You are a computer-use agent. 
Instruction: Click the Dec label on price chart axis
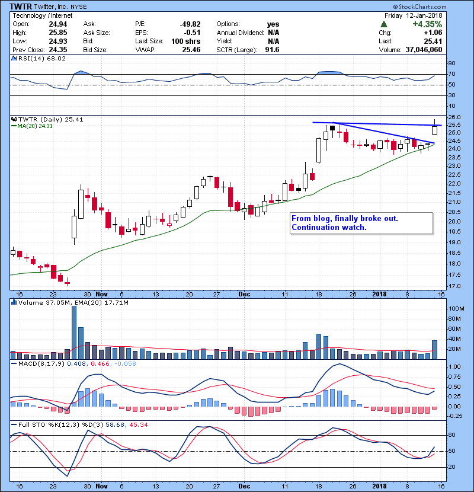(244, 294)
